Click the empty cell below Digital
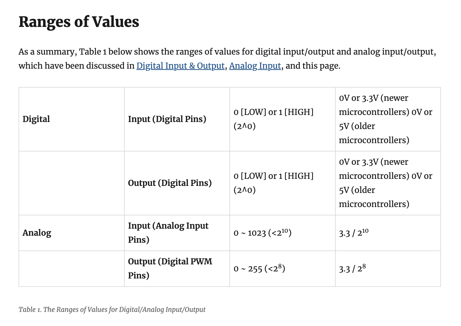This screenshot has height=326, width=461. [x=72, y=183]
